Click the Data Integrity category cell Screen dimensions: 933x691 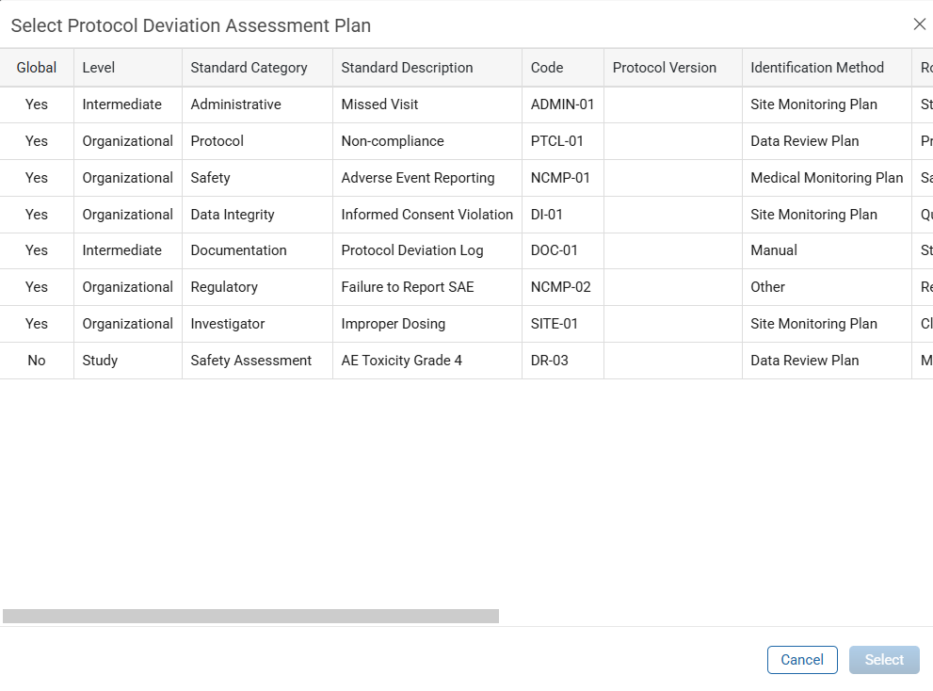click(x=257, y=215)
